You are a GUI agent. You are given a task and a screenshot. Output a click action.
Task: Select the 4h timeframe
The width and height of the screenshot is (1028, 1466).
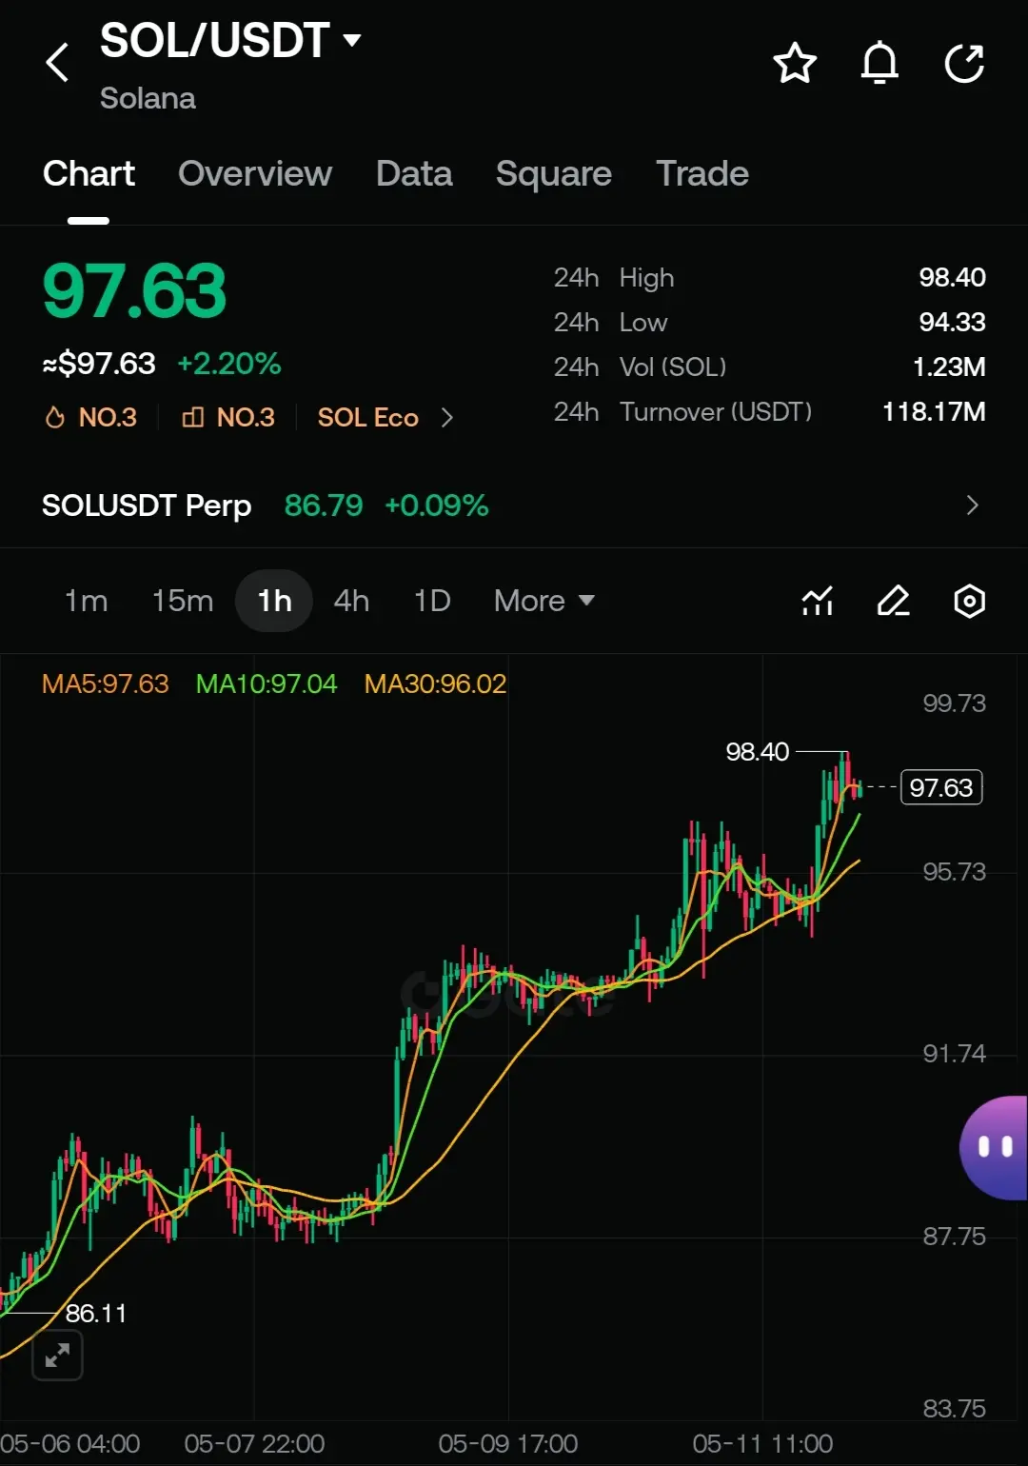coord(351,601)
